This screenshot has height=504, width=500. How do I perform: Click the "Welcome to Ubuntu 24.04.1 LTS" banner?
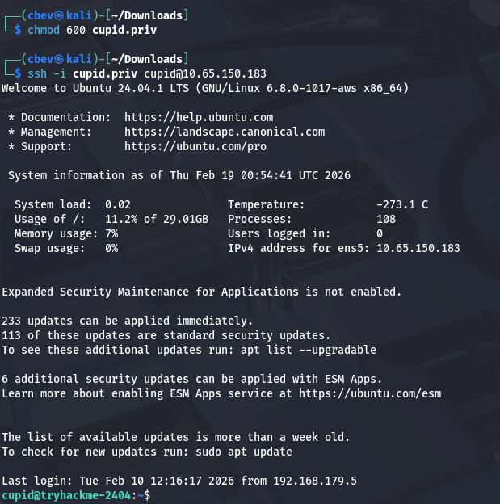(x=99, y=88)
